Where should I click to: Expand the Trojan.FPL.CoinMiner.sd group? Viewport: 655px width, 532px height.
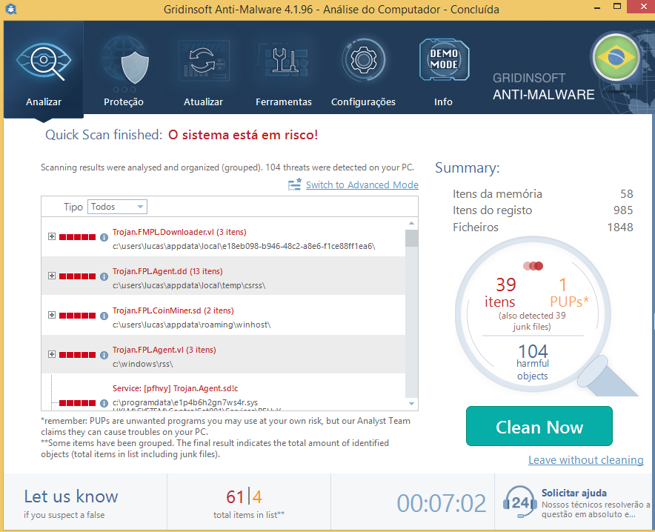[x=52, y=315]
